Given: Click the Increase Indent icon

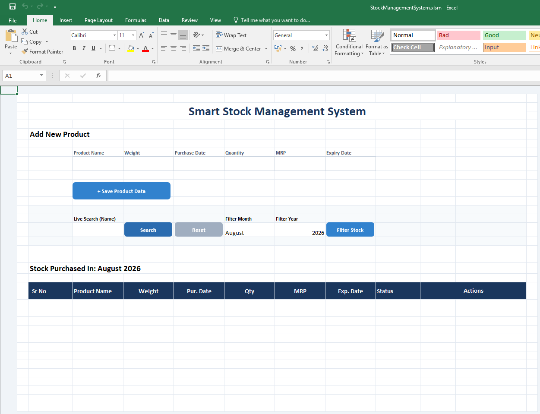Looking at the screenshot, I should click(x=206, y=48).
